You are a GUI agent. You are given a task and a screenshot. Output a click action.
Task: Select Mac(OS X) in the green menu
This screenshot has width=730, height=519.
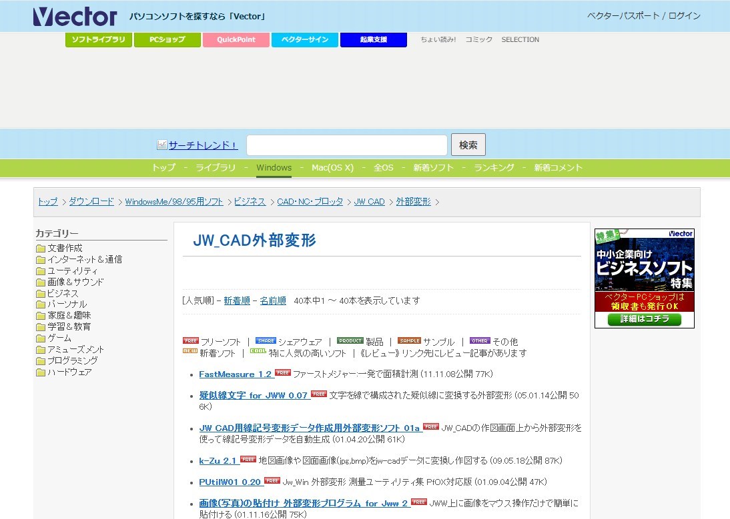332,168
